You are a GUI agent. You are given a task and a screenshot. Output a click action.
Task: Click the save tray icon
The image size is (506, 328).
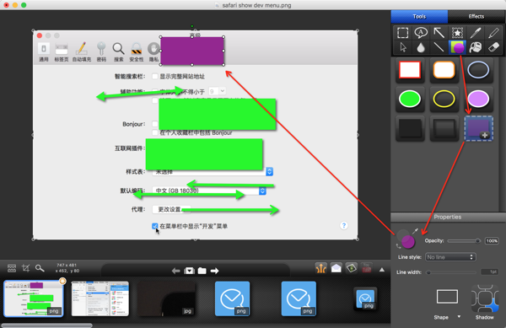[x=189, y=271]
